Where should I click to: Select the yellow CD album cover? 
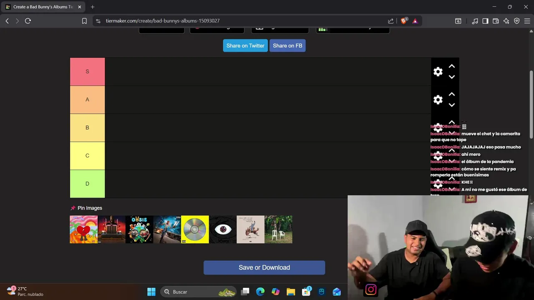(x=195, y=229)
